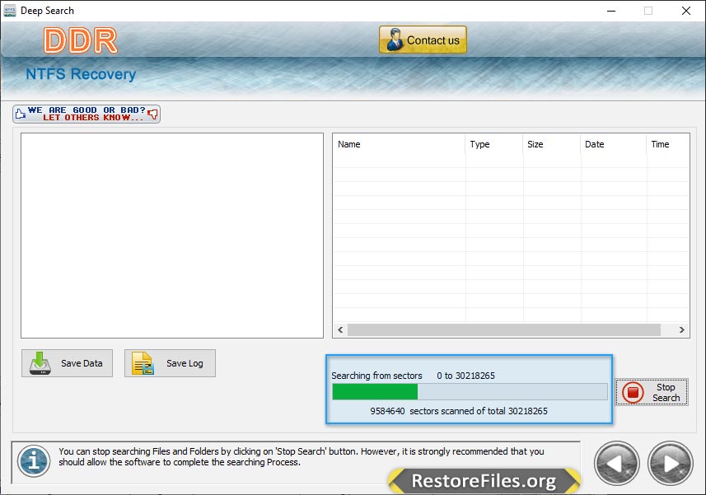
Task: Go to the previous step with back arrow
Action: [616, 463]
